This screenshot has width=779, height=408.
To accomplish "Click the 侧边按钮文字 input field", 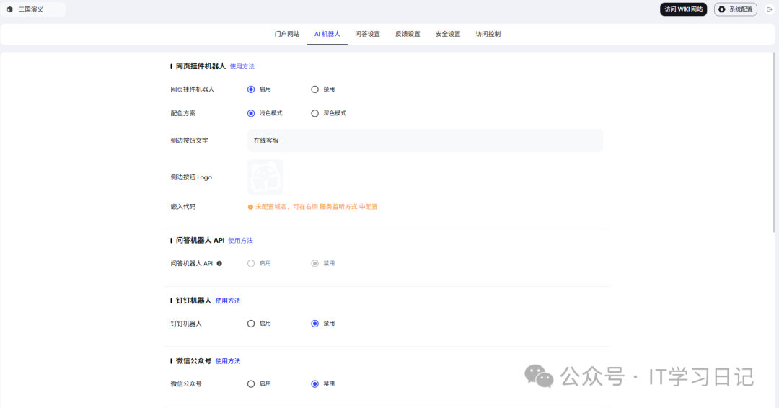I will pos(425,141).
